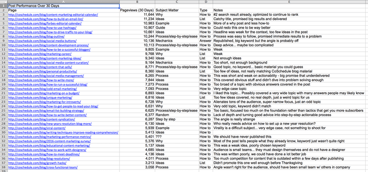Viewport: 368px width, 172px height.
Task: Open the forbes-editorial-calendar link
Action: click(x=45, y=23)
